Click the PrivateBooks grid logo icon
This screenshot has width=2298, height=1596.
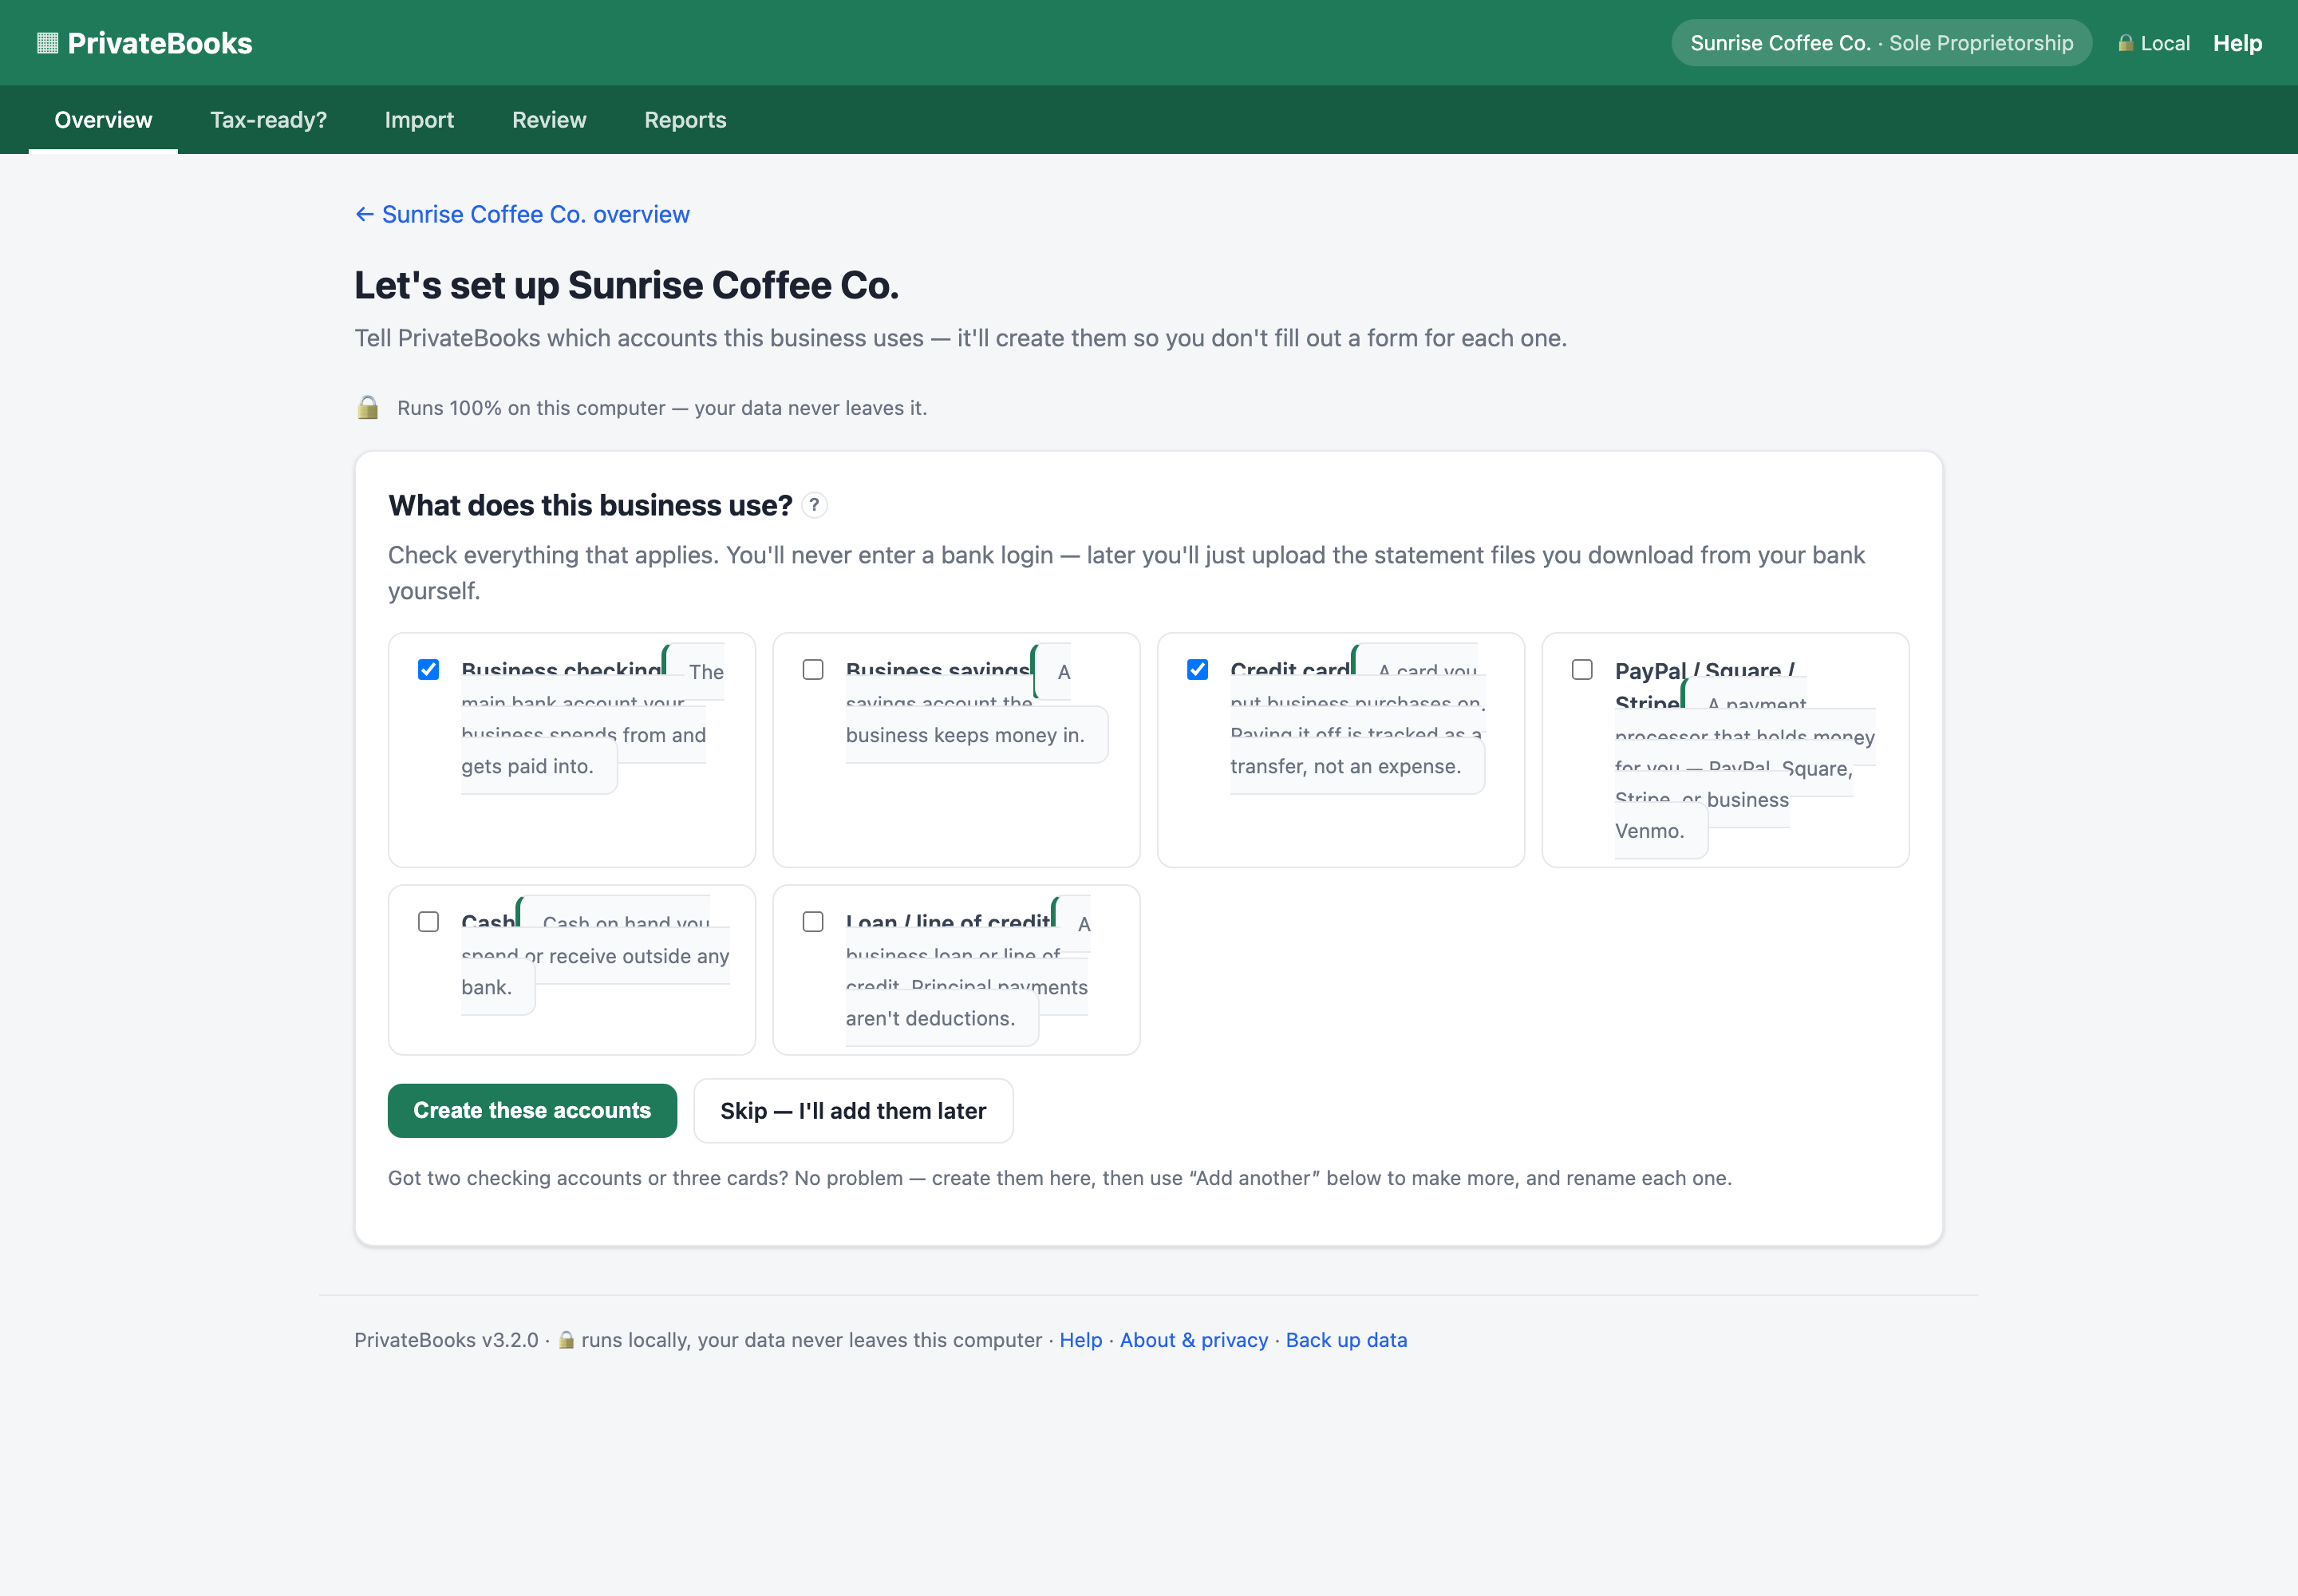coord(47,43)
